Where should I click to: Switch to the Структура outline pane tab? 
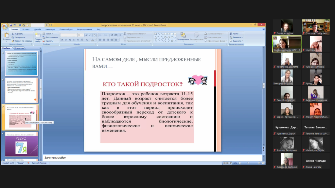(x=19, y=48)
